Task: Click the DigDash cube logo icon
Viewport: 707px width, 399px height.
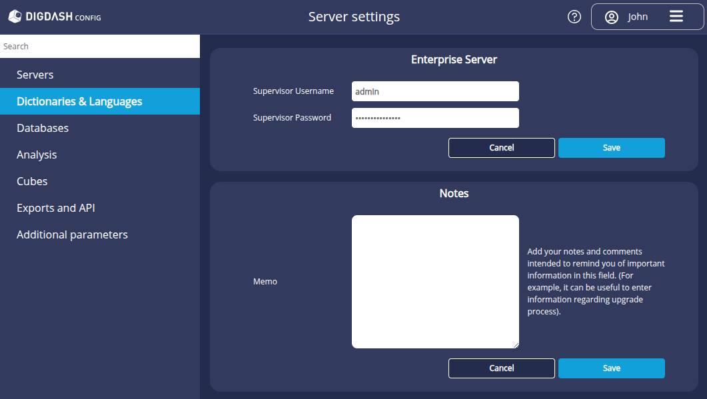Action: pyautogui.click(x=14, y=16)
